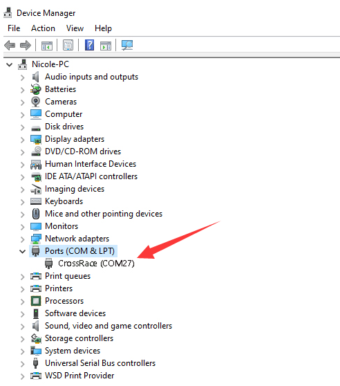Click the Show/Hide Action Pane icon

106,46
